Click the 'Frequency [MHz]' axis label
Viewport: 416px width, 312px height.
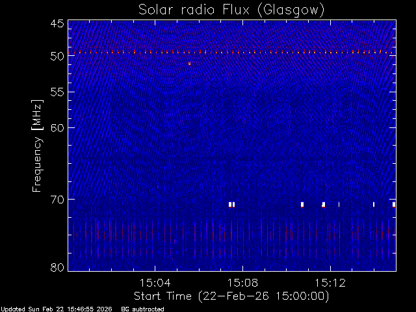[37, 146]
